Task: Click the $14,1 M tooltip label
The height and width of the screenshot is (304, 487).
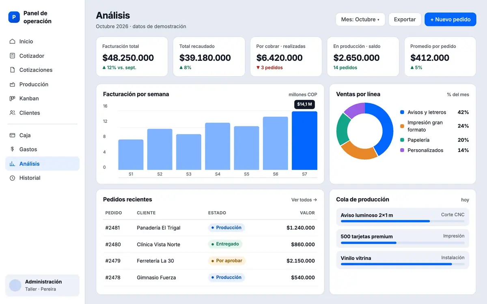Action: pyautogui.click(x=304, y=104)
